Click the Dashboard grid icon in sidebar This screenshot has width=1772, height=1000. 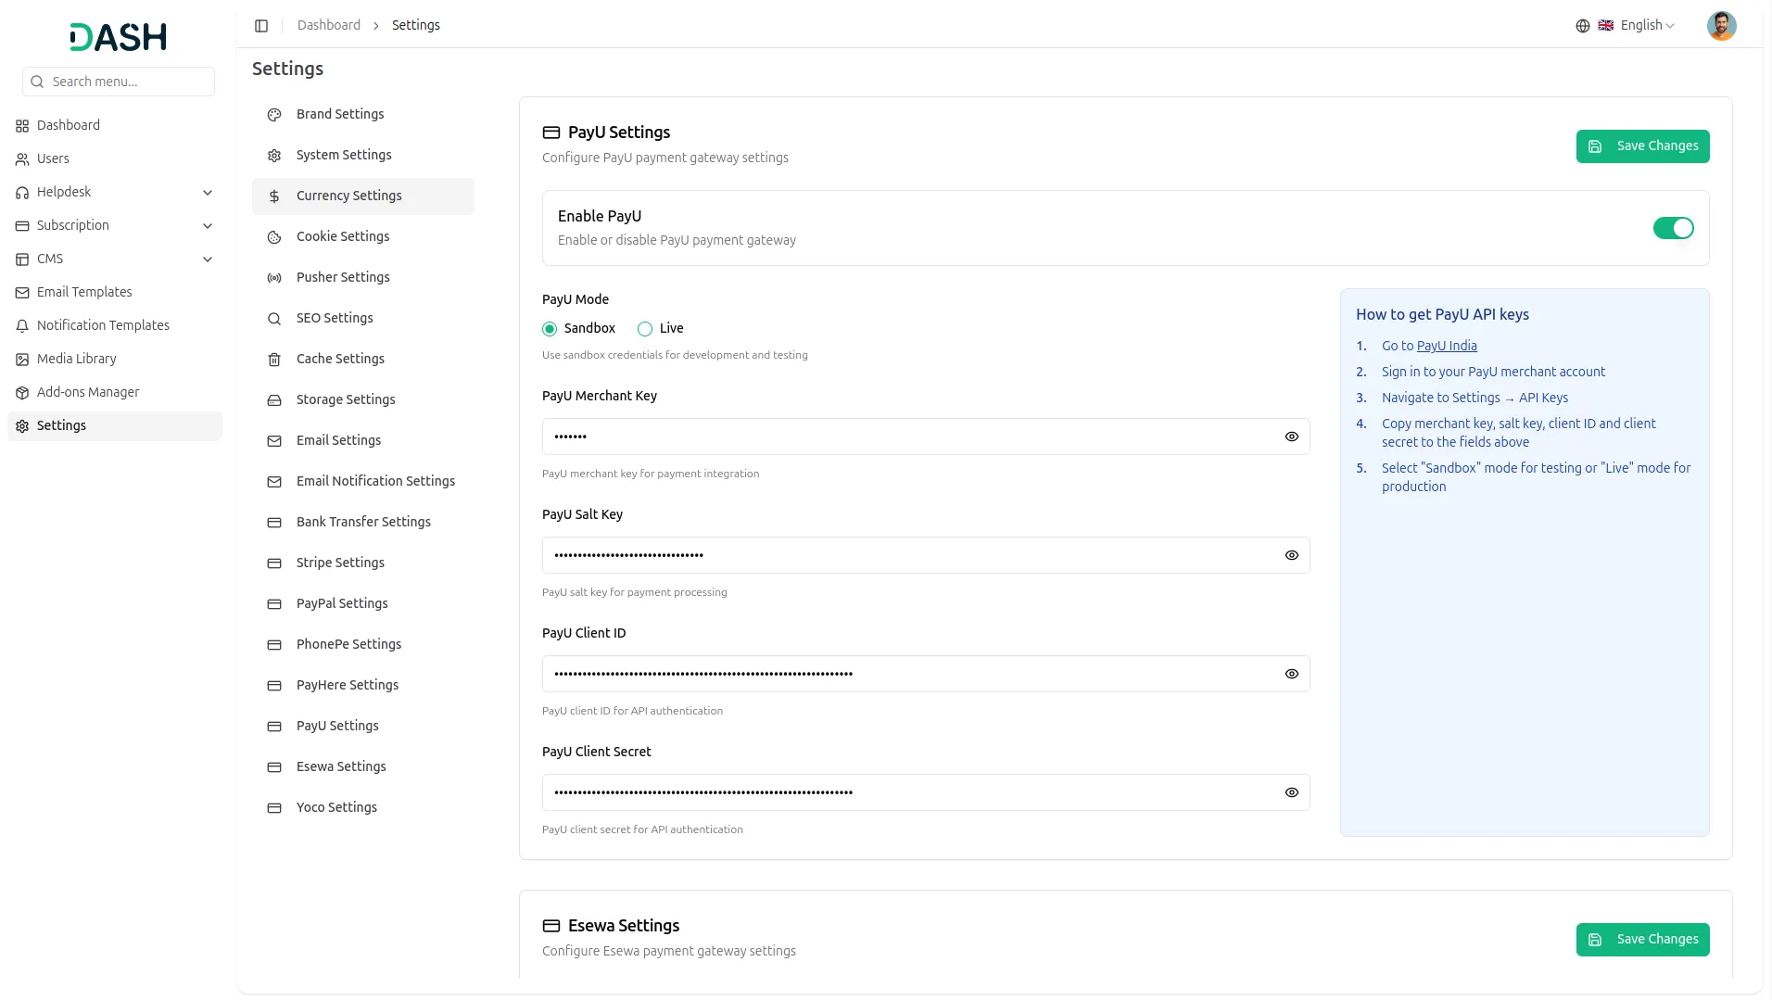pos(22,126)
